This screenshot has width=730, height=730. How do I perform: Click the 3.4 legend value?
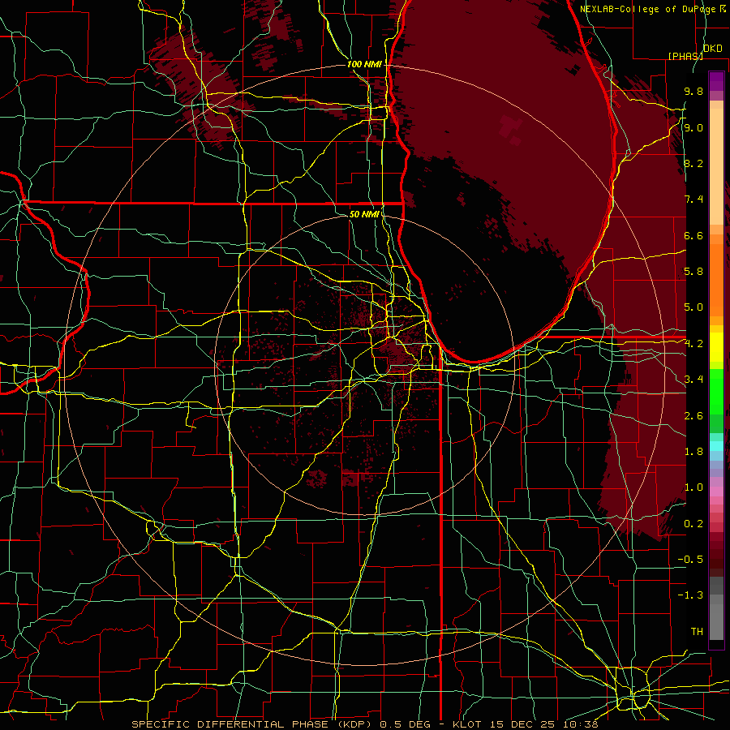click(x=693, y=380)
